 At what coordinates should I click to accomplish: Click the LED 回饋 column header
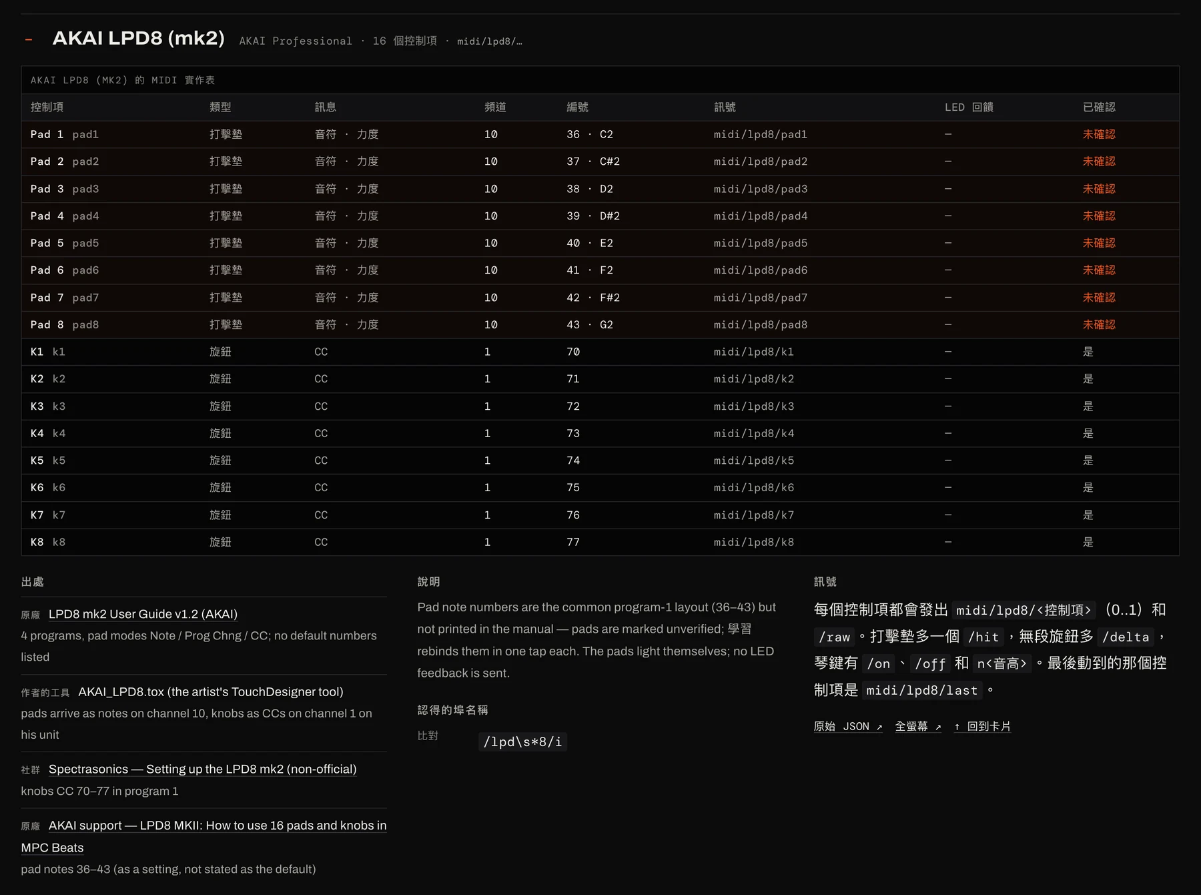(x=969, y=107)
